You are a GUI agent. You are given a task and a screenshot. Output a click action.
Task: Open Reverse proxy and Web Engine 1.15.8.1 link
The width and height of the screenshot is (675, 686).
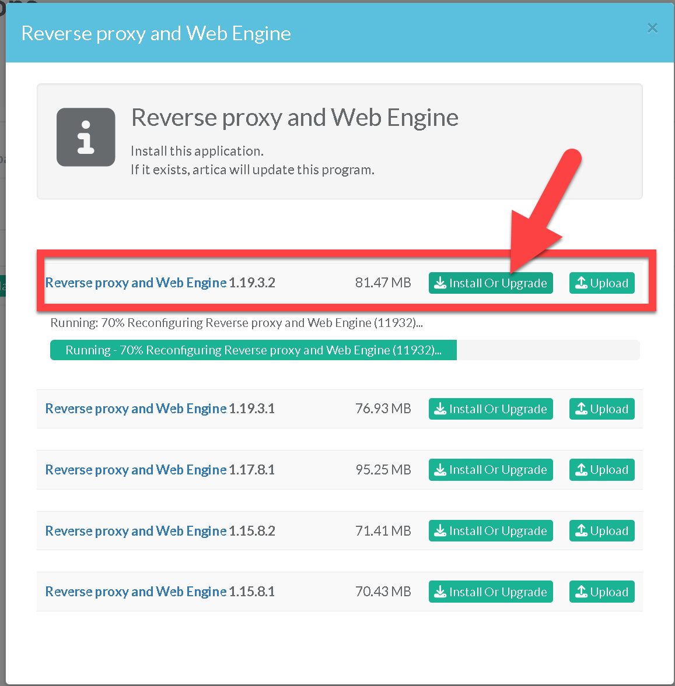tap(136, 592)
